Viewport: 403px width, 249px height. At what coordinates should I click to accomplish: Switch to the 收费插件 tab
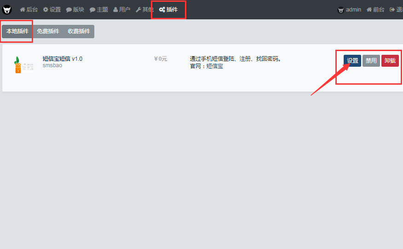pyautogui.click(x=79, y=31)
